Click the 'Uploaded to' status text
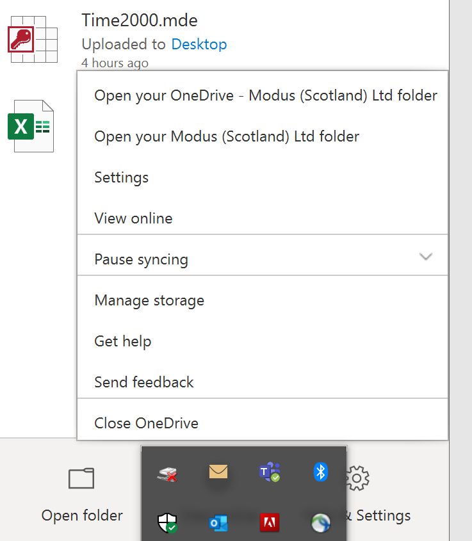 124,45
